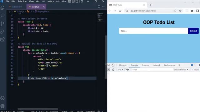Screen dimensions: 200x112
Task: Open the Go menu
Action: (x=37, y=1)
